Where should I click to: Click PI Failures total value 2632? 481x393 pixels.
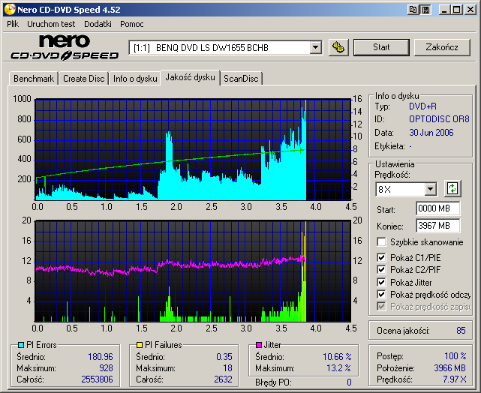coord(223,379)
